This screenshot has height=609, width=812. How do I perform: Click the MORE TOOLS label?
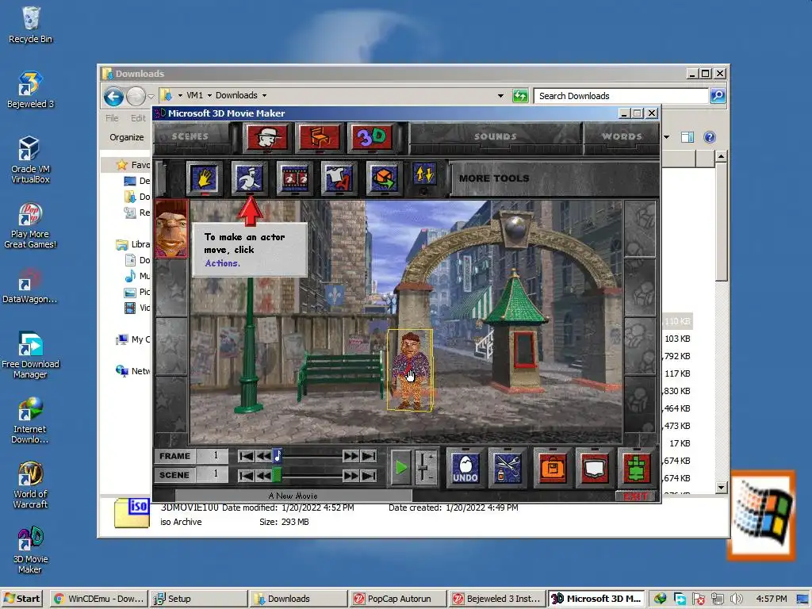coord(494,178)
